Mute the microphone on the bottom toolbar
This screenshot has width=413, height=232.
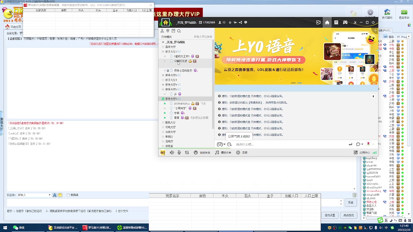179,152
